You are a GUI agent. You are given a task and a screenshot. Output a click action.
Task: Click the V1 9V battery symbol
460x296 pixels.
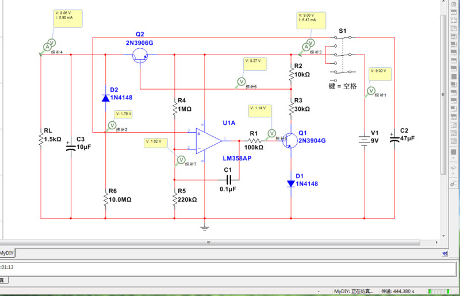point(365,140)
